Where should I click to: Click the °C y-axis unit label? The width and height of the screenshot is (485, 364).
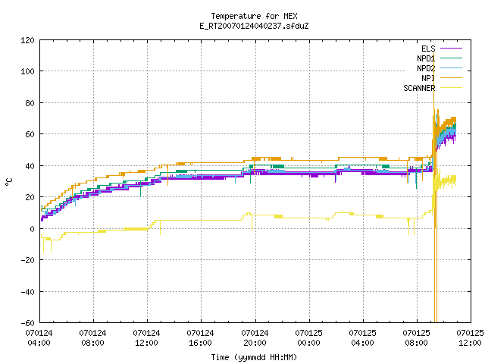point(8,182)
